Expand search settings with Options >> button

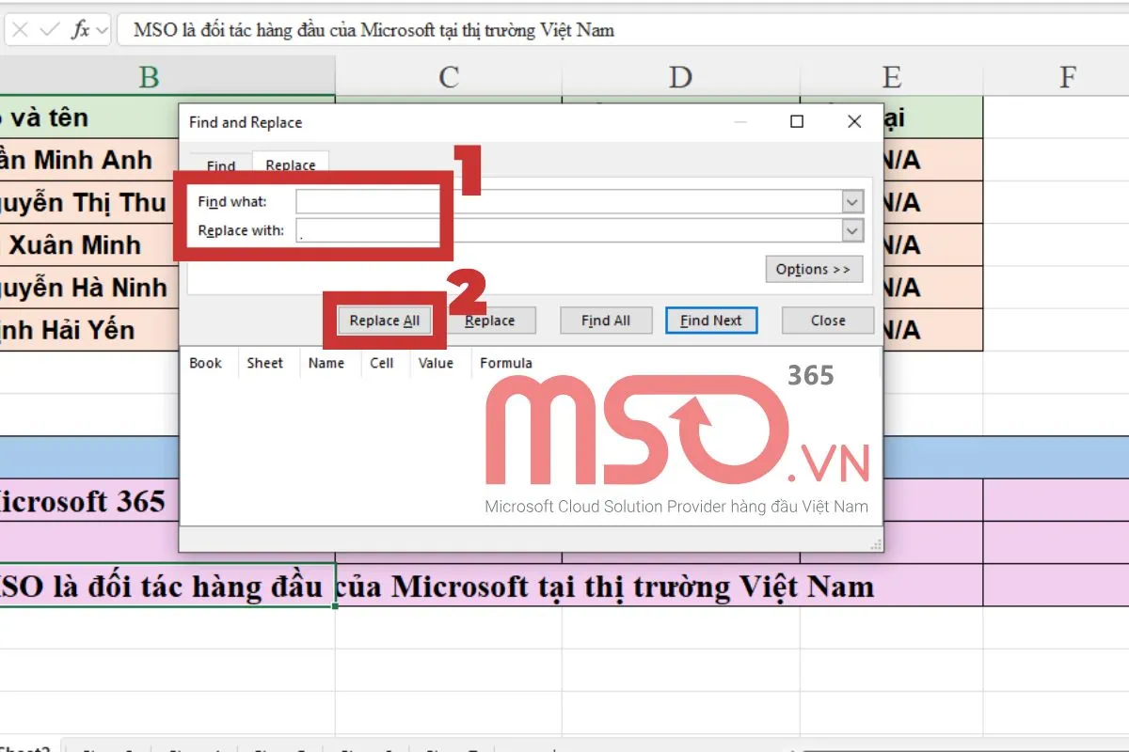pos(814,270)
